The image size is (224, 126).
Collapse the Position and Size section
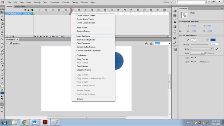coord(180,22)
